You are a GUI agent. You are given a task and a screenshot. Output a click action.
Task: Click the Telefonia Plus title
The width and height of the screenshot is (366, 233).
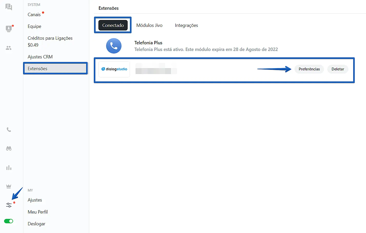148,43
